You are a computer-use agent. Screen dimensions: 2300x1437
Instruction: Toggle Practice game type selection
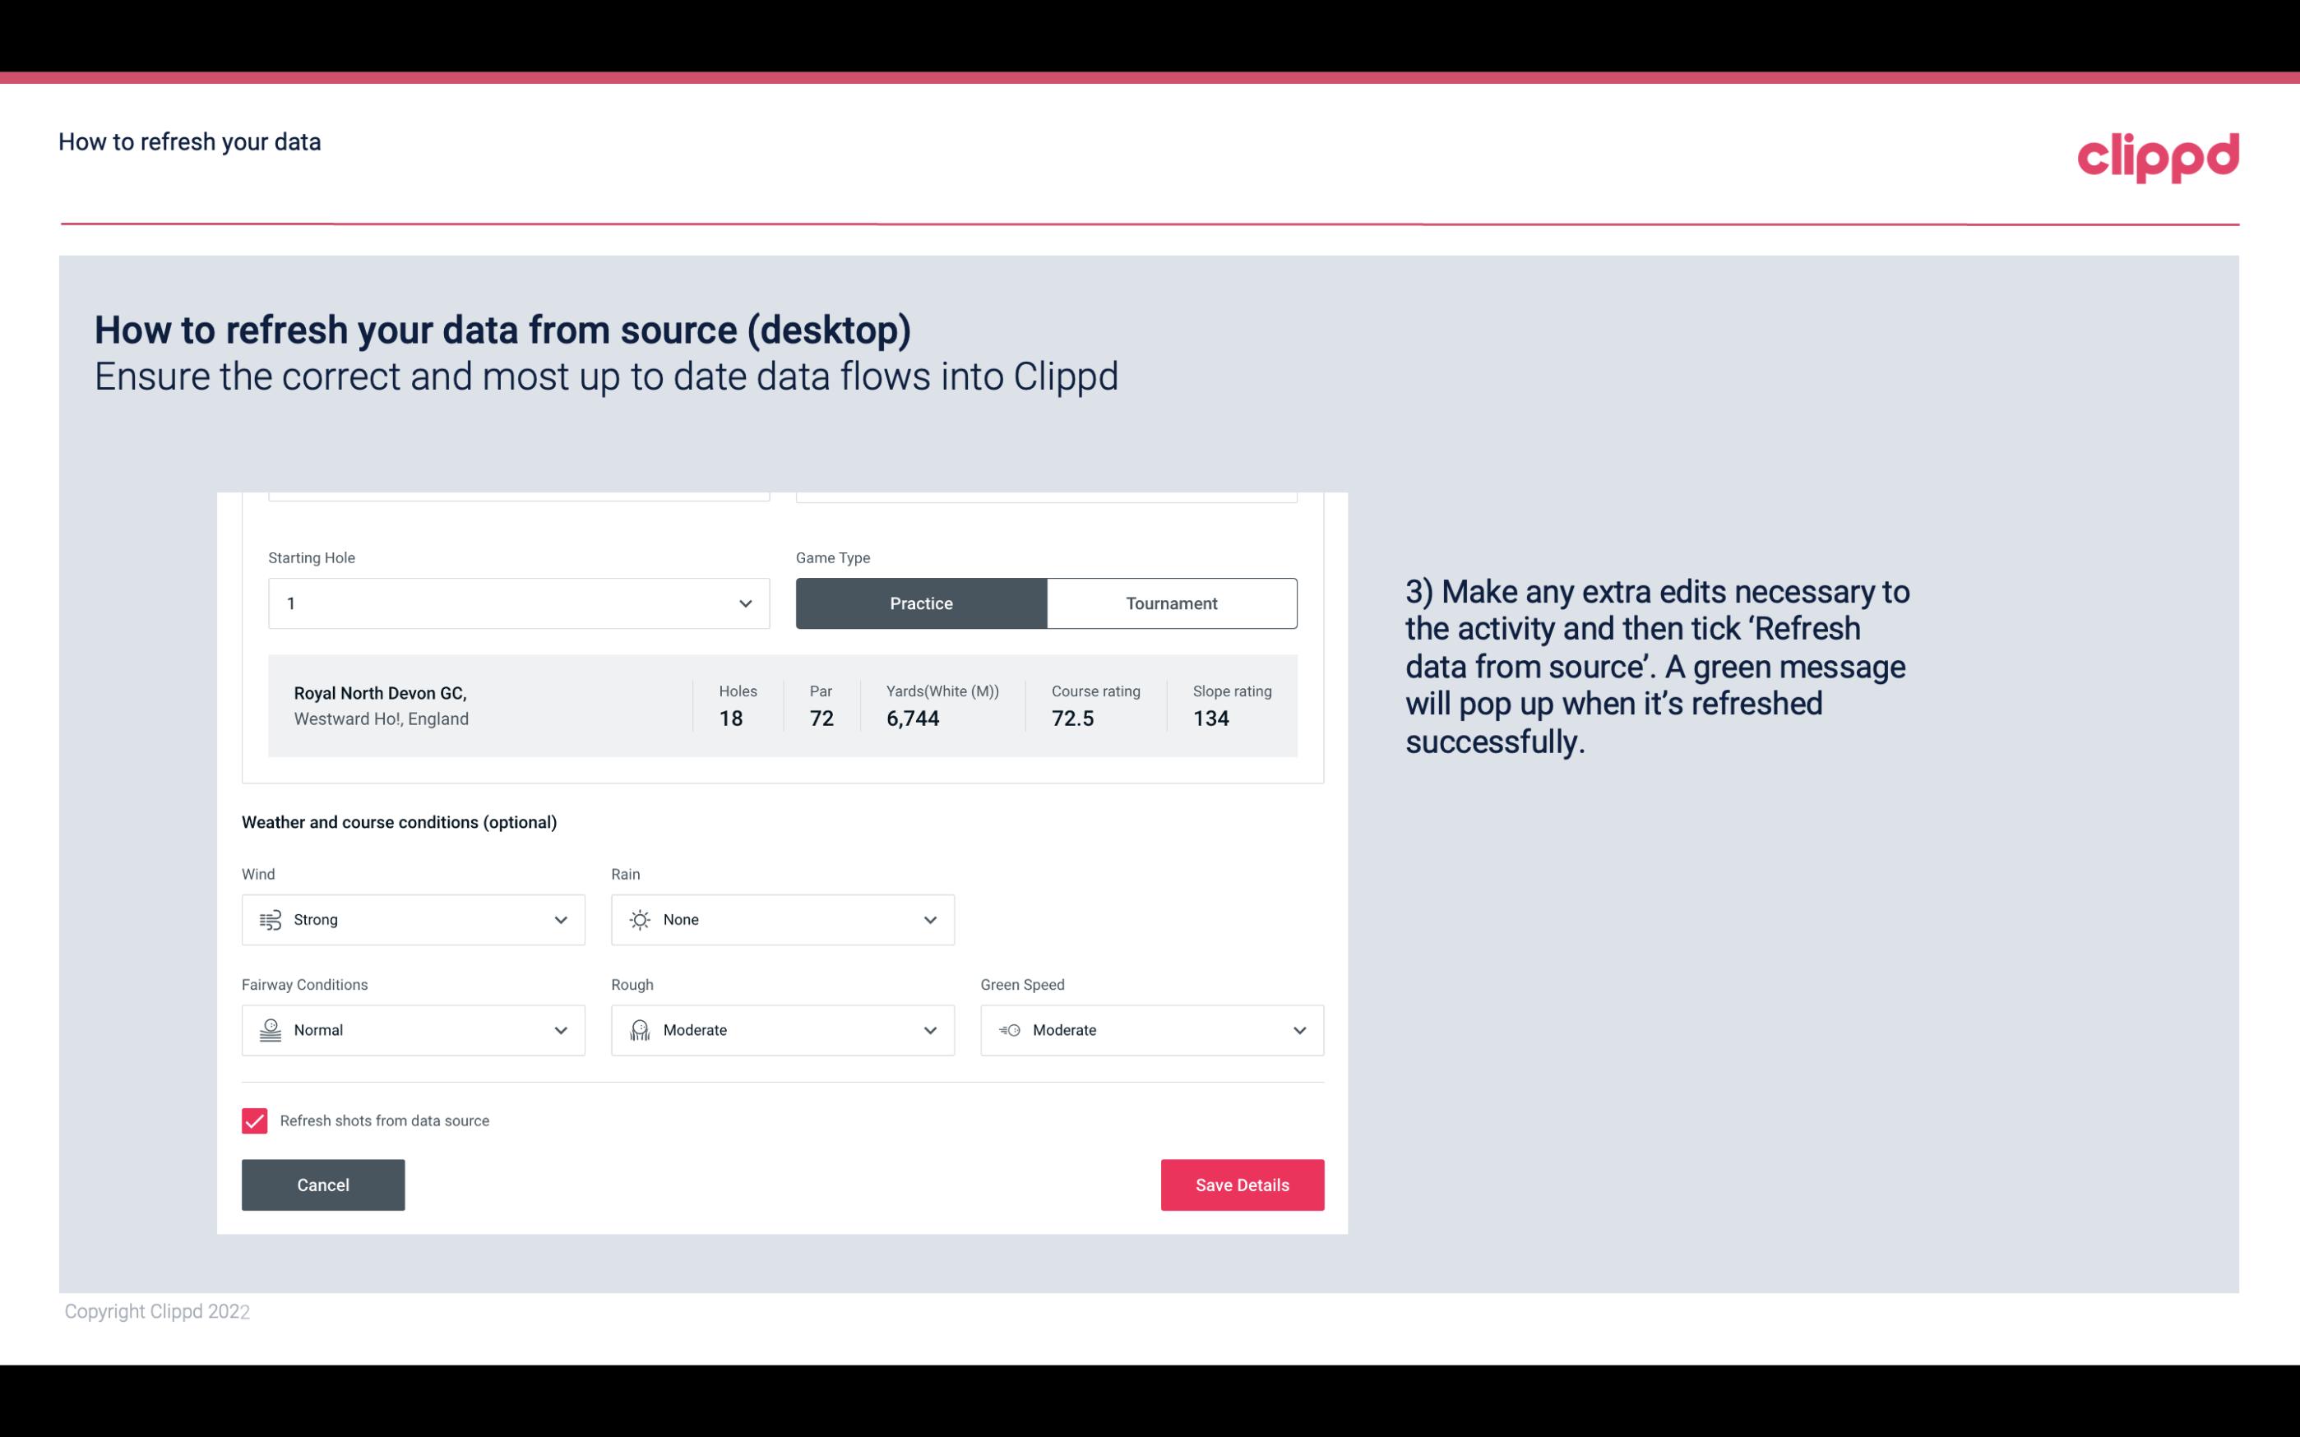tap(921, 603)
